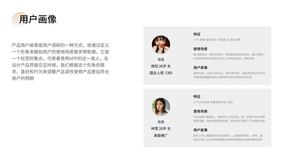Click the round avatar photo of 林雪

point(161,107)
